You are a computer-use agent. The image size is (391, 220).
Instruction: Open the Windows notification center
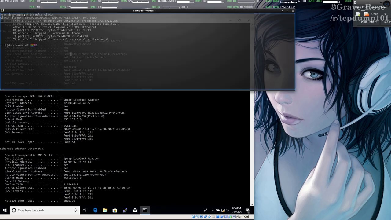pos(248,210)
